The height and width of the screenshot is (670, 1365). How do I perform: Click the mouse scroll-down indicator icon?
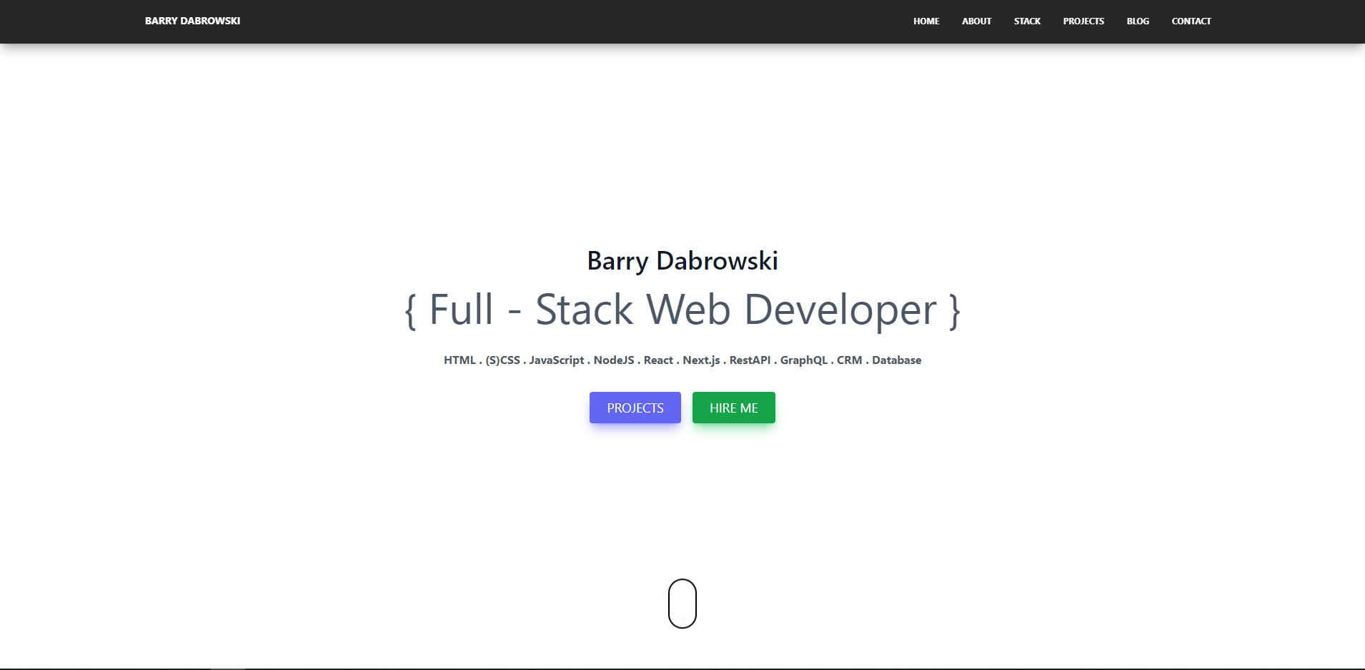[682, 604]
